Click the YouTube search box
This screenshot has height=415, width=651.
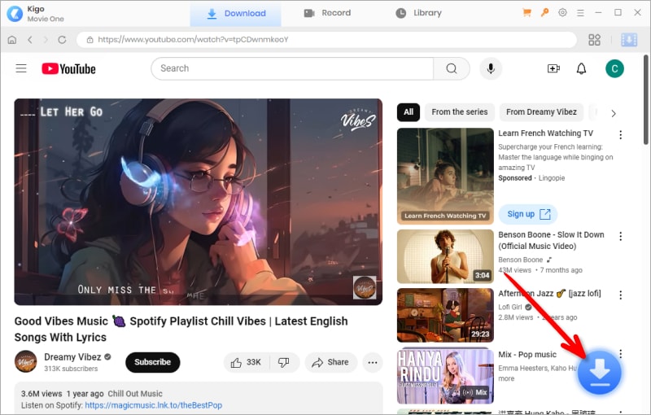292,68
